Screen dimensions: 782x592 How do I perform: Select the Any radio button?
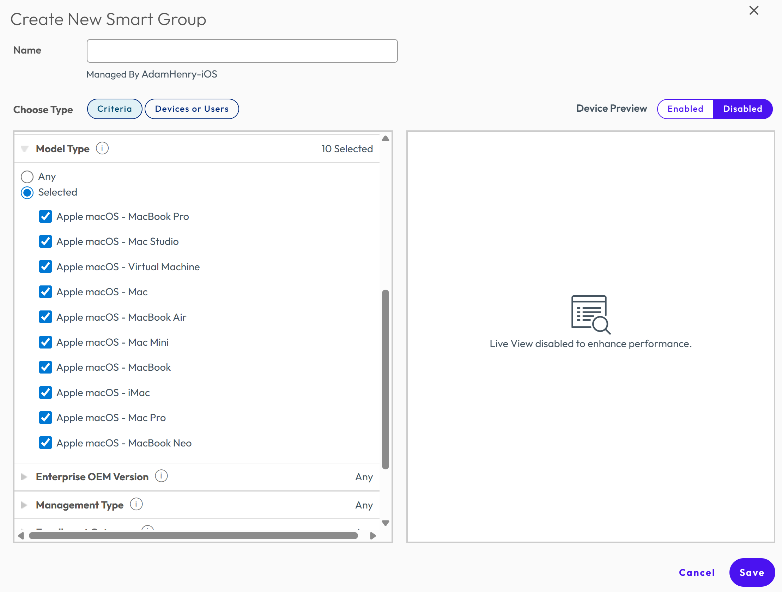(27, 177)
